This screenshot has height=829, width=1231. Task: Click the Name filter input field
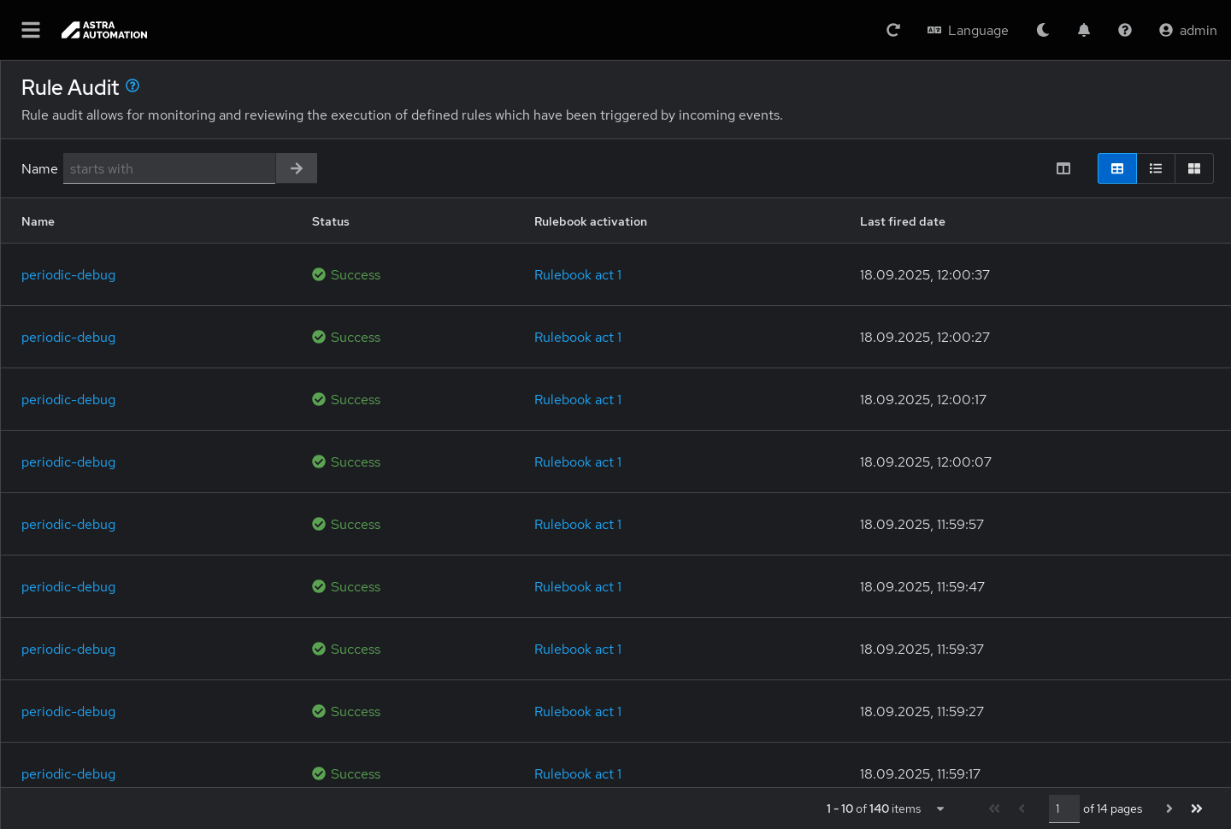click(x=169, y=168)
